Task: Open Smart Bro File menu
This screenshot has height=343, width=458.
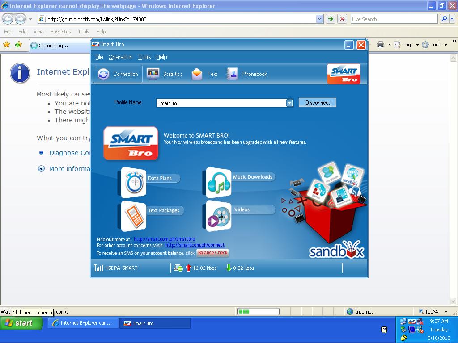Action: coord(99,57)
